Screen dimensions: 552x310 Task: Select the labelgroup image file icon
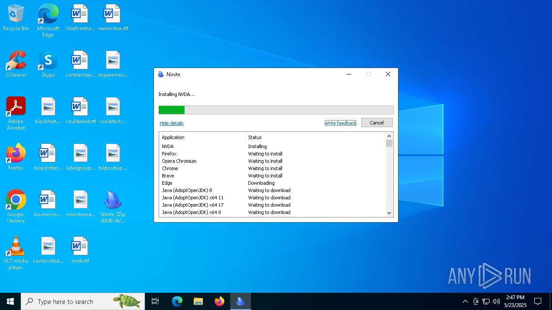tap(81, 158)
